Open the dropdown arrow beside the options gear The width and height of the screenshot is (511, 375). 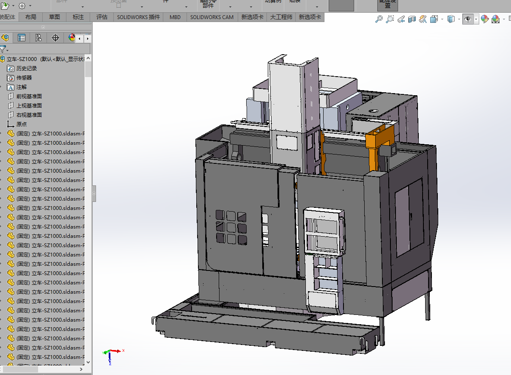click(30, 6)
